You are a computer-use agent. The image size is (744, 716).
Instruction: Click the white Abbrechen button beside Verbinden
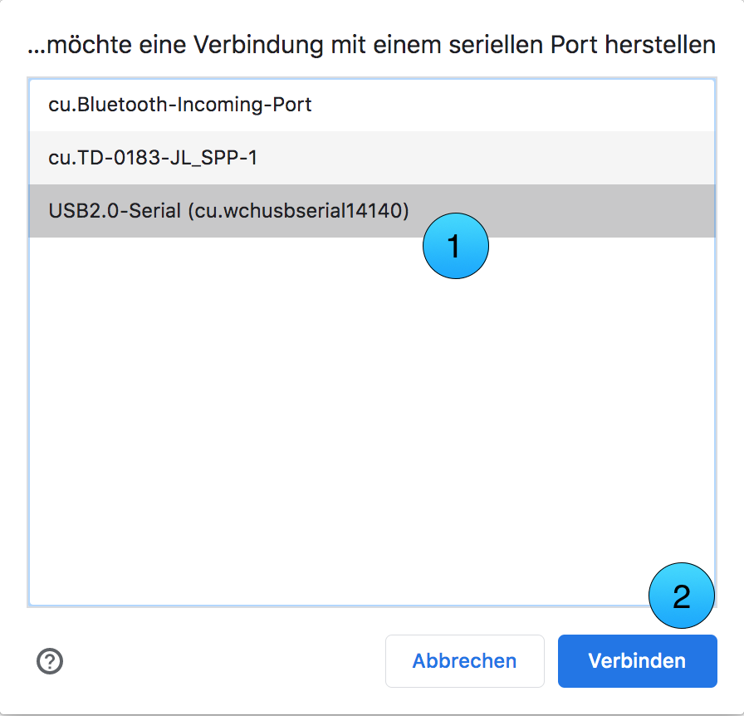tap(464, 661)
